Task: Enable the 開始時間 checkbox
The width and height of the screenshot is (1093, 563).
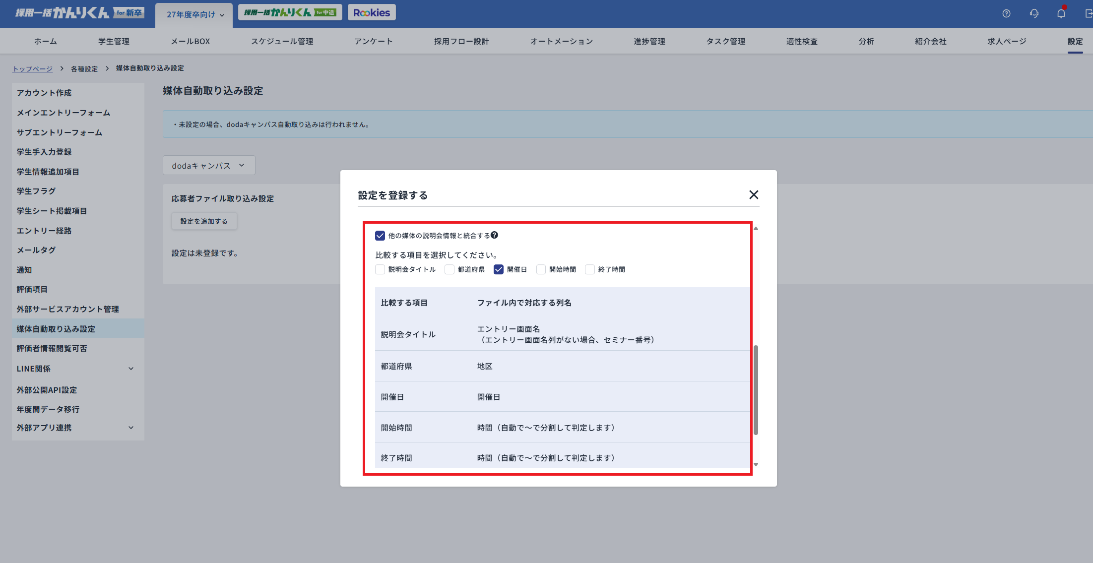Action: tap(541, 269)
